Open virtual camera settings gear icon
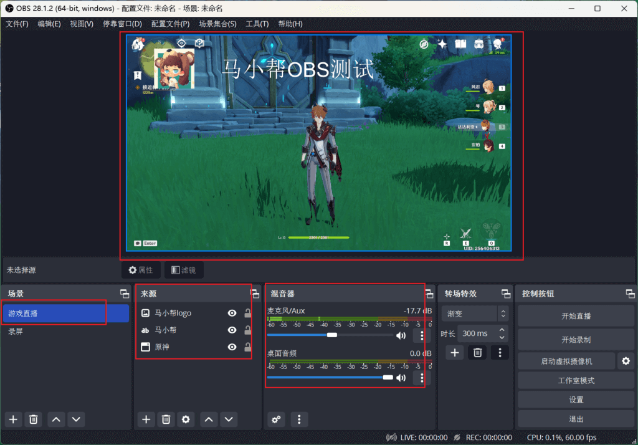Screen dimensions: 638x445 pos(626,361)
